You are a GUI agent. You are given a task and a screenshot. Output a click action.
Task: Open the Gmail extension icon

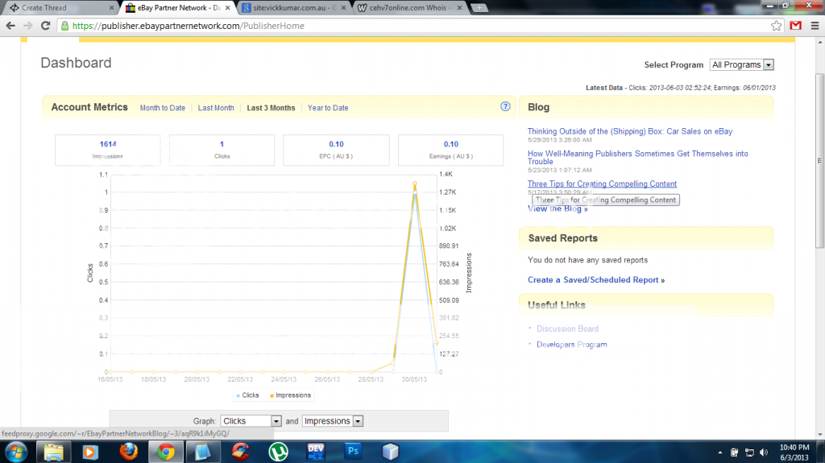point(795,26)
